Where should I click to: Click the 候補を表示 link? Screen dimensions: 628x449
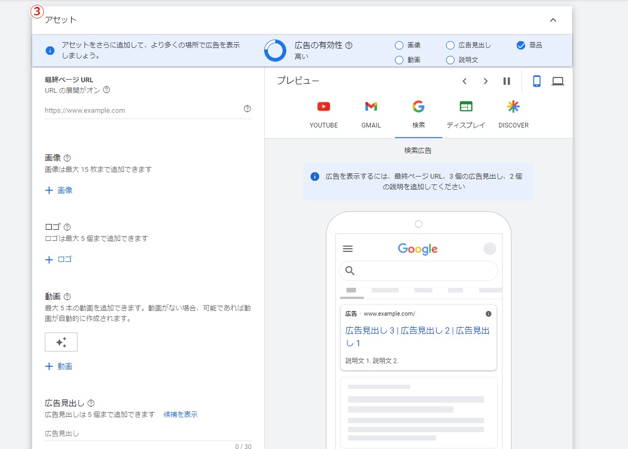(x=180, y=414)
